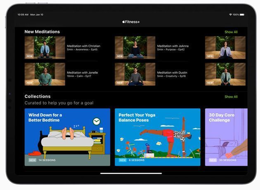The width and height of the screenshot is (260, 190).
Task: Open Meditation with Christian thumbnail
Action: [x=45, y=47]
